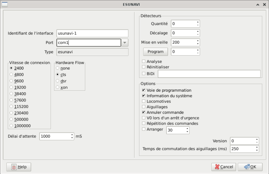Select the xon hardware flow option
Screen dimensions: 269x174
57,87
